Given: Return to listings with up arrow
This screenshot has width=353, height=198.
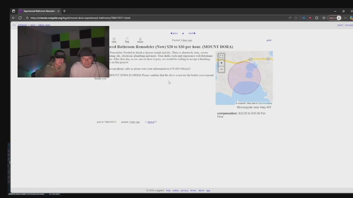Looking at the screenshot, I should [x=183, y=33].
